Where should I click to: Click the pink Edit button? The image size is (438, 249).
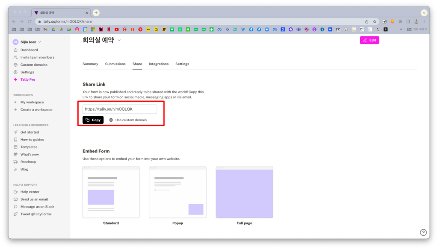pyautogui.click(x=369, y=40)
